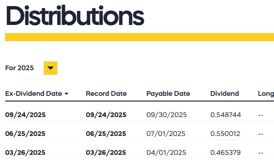
Task: Click the partially visible Long column header
Action: pyautogui.click(x=266, y=94)
